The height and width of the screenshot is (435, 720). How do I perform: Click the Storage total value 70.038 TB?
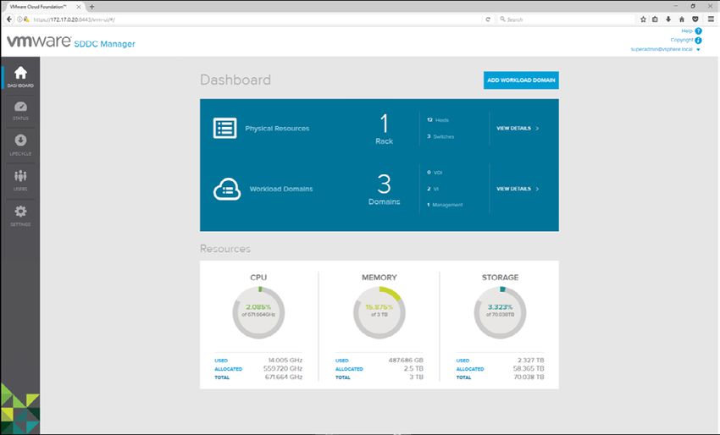coord(529,377)
